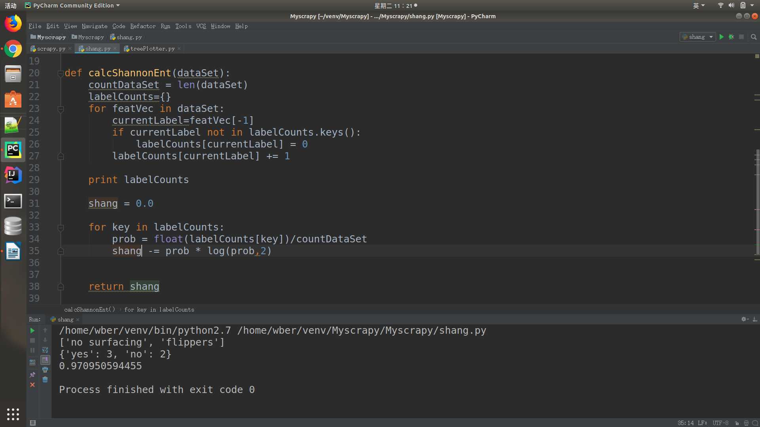760x427 pixels.
Task: Click the grey stop button in the top toolbar
Action: [x=741, y=37]
